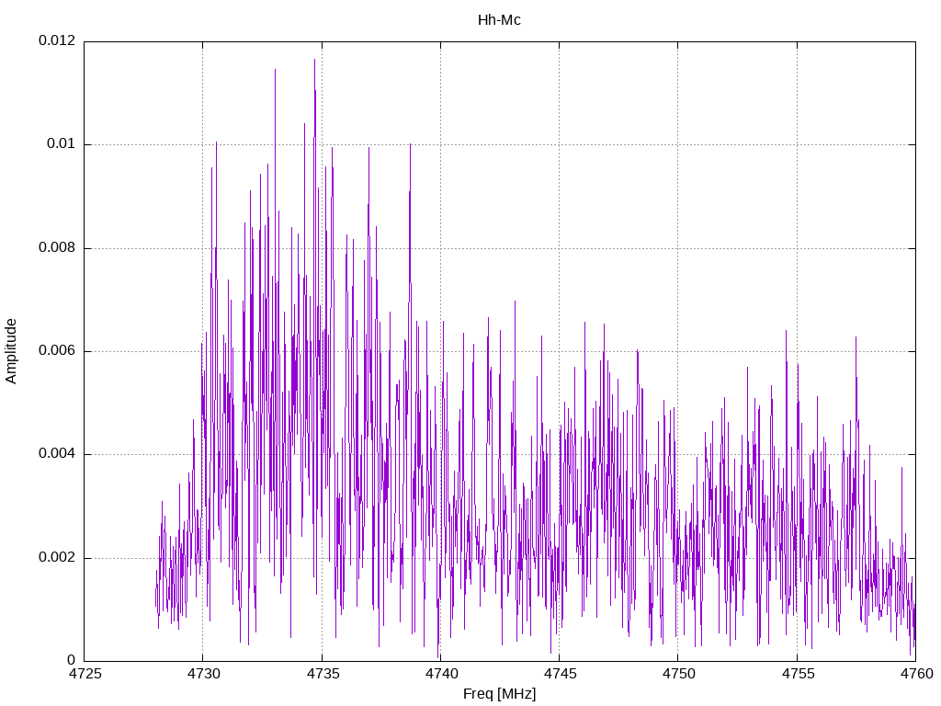
Task: Click y-axis tick label 0.008
Action: tap(57, 247)
